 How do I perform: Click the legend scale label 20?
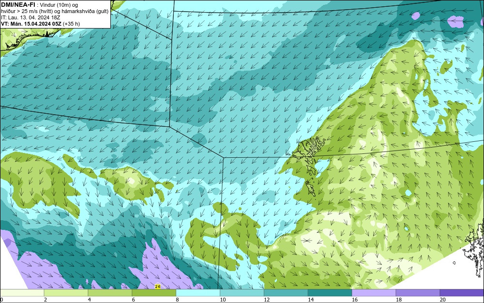coord(443,300)
